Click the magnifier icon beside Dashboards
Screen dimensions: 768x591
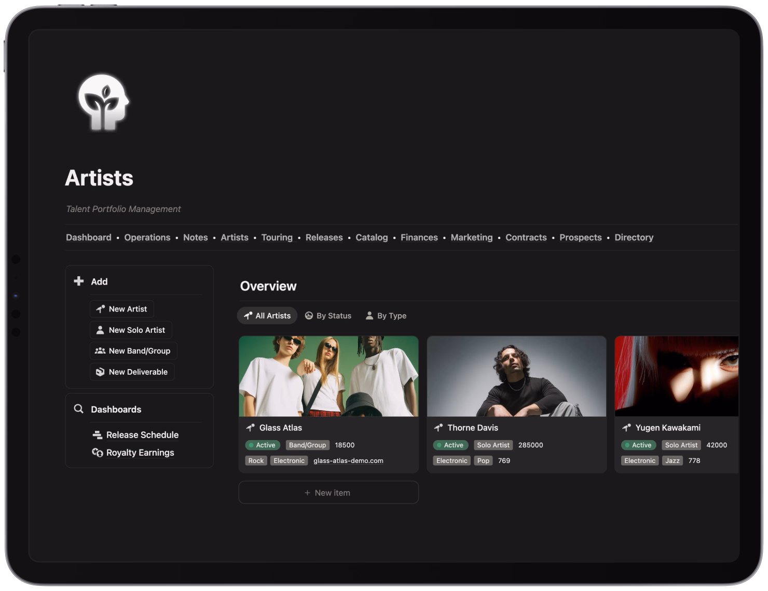pos(79,409)
